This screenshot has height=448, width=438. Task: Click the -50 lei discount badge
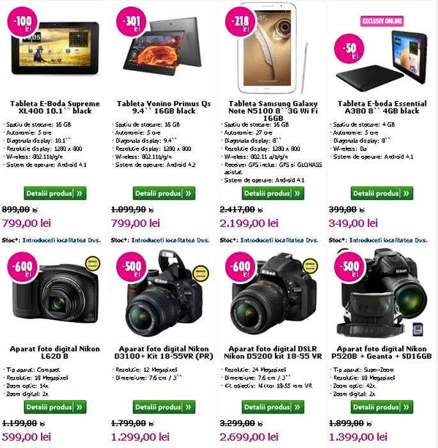(349, 49)
